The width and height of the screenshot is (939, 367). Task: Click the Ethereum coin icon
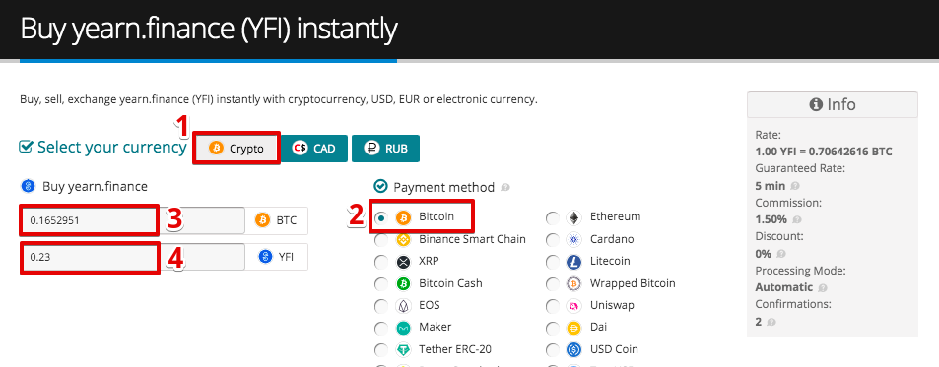tap(573, 218)
